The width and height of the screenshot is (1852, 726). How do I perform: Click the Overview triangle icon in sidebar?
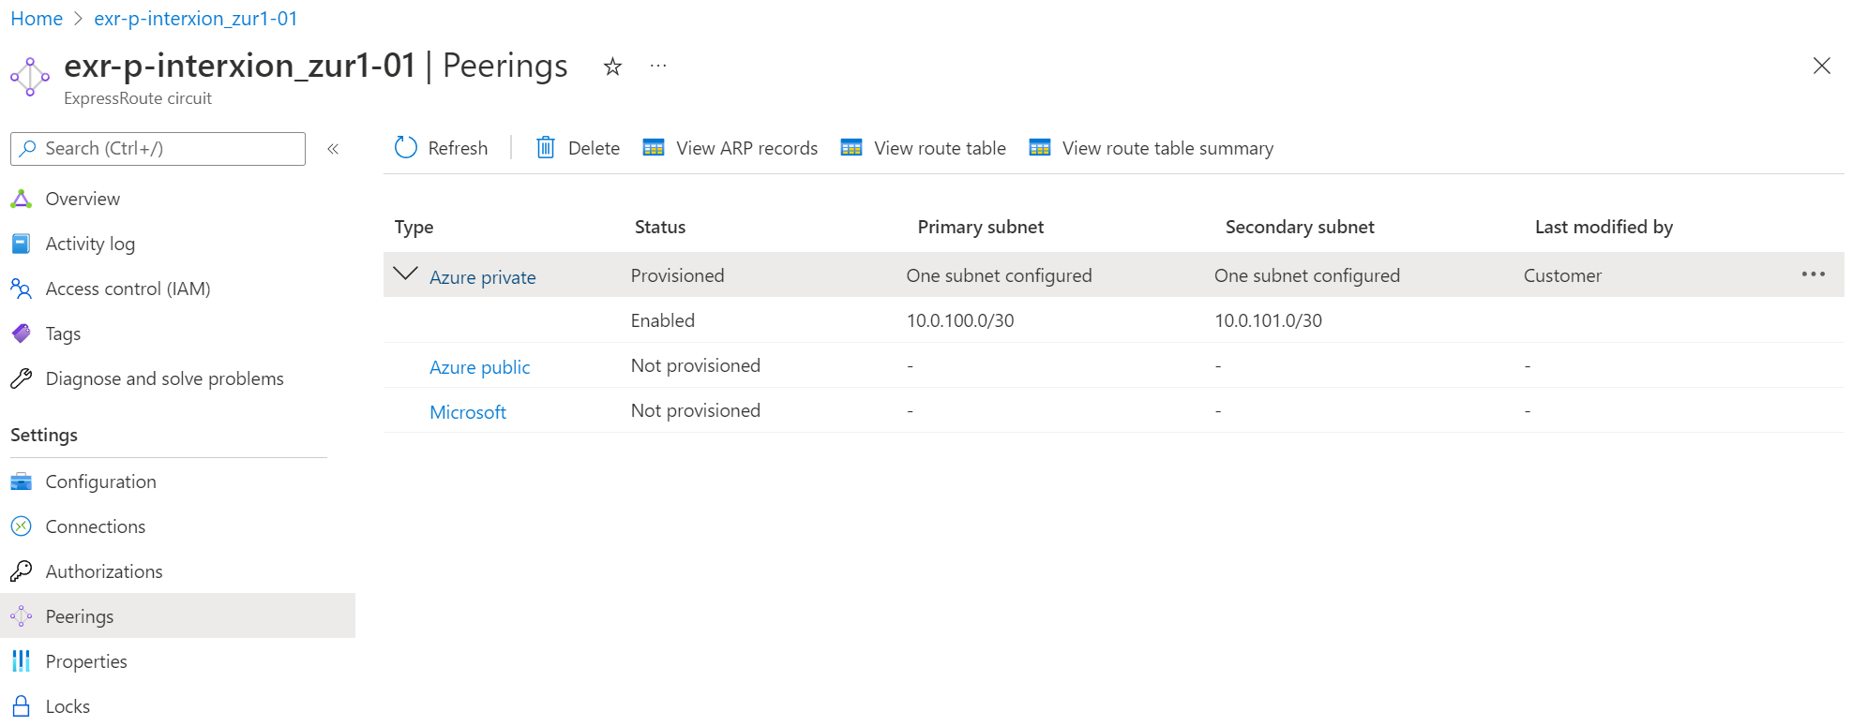[21, 199]
